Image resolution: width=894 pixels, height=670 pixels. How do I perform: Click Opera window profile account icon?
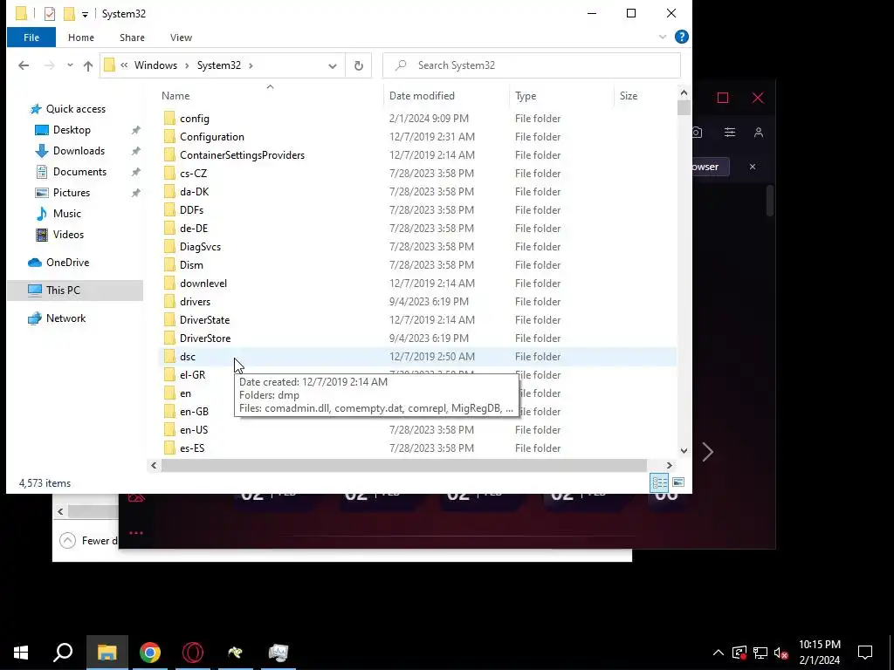coord(759,133)
